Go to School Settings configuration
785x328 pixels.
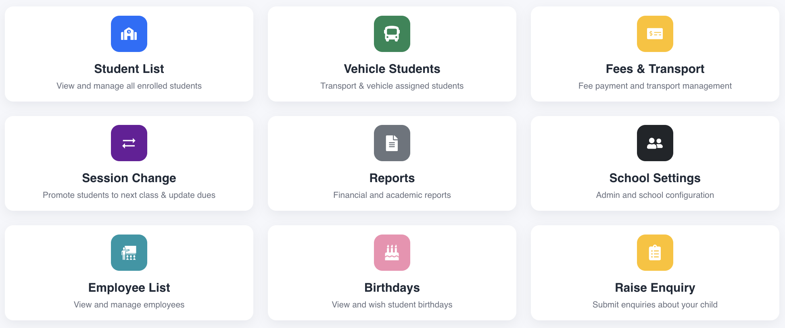click(655, 164)
